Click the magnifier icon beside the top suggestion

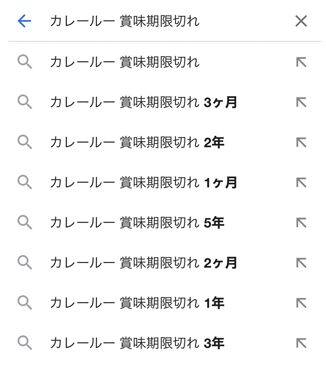25,61
